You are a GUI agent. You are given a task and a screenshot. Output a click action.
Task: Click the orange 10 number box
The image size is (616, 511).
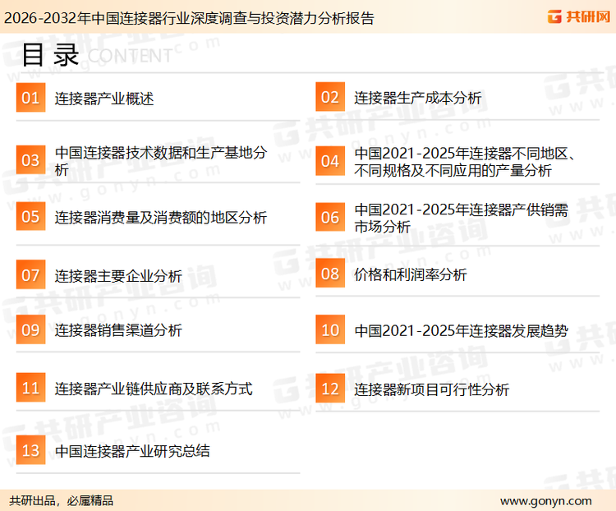pyautogui.click(x=330, y=329)
